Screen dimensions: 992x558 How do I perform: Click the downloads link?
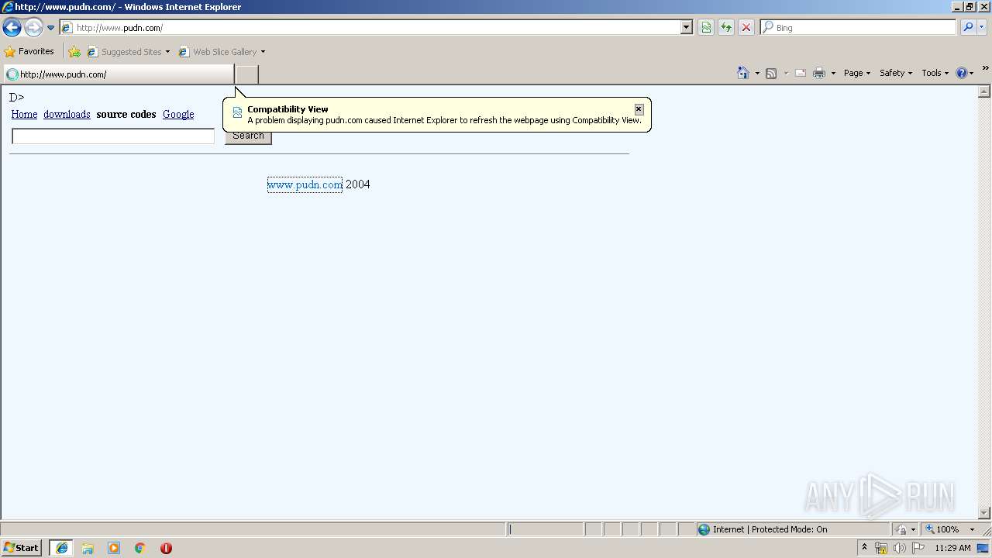[67, 114]
